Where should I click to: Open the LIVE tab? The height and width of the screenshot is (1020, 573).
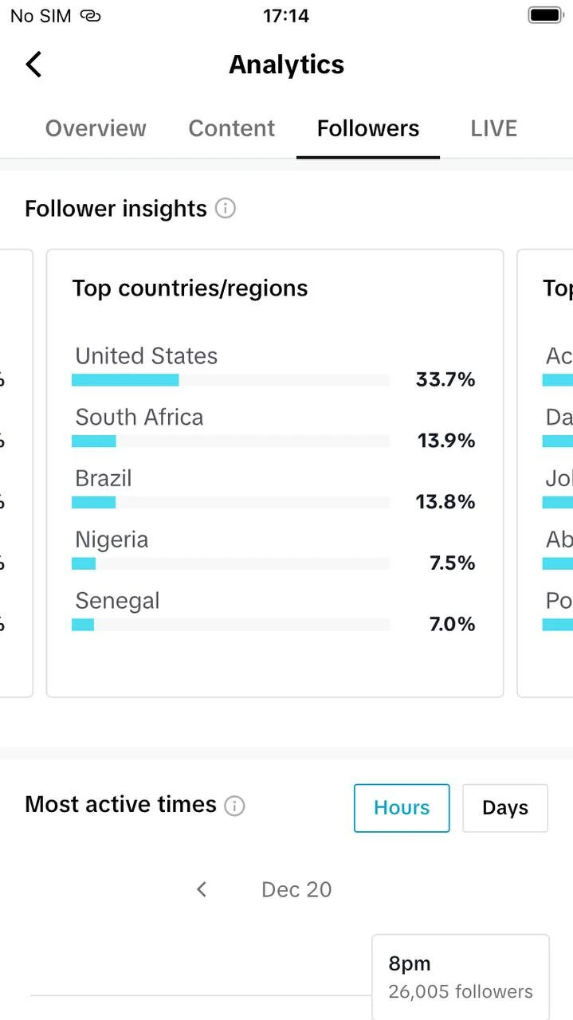494,128
